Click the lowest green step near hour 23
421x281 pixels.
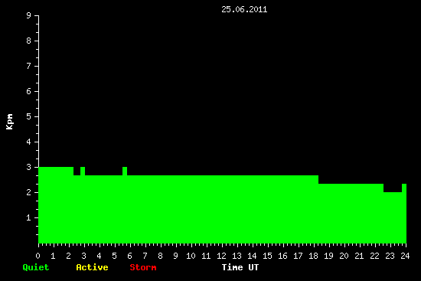click(x=393, y=217)
